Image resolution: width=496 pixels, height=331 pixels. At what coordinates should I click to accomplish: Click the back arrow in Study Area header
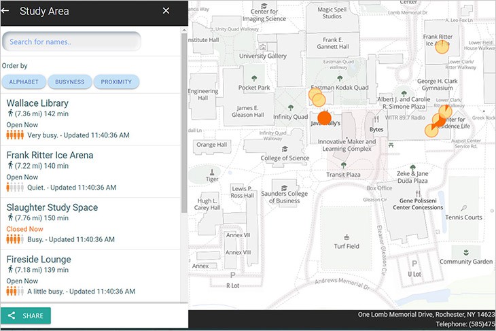click(x=5, y=11)
